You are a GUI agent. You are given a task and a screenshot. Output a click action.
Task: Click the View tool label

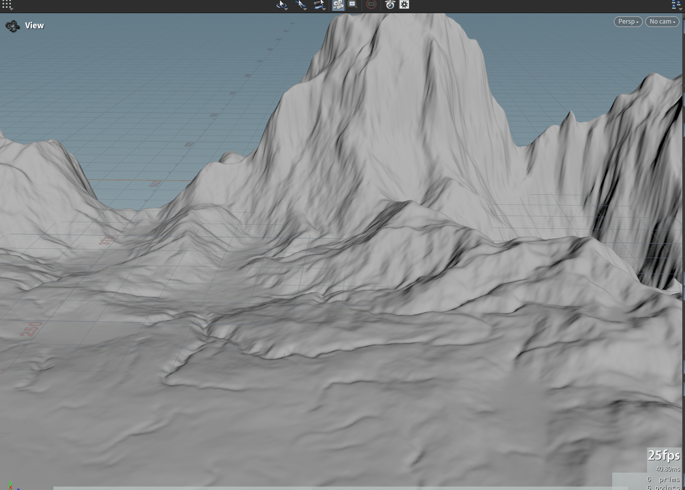tap(34, 26)
